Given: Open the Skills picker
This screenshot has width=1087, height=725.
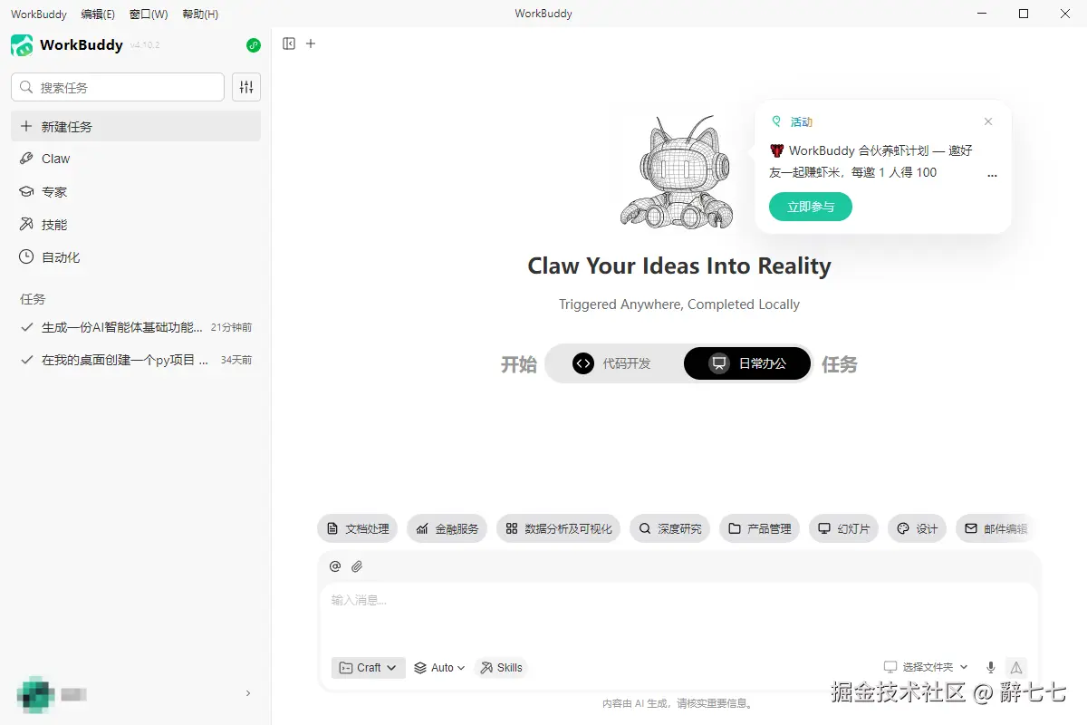Looking at the screenshot, I should [502, 668].
